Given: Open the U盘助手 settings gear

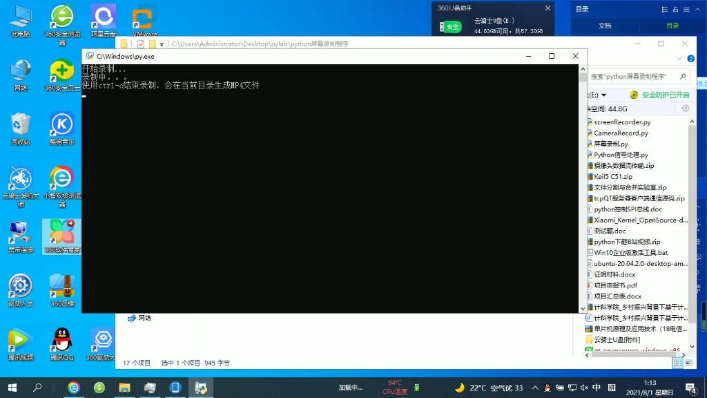Looking at the screenshot, I should click(686, 108).
